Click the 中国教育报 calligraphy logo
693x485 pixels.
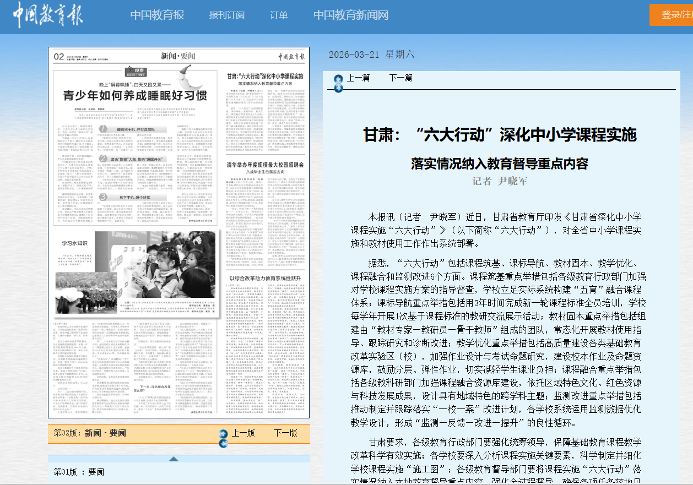click(x=48, y=15)
